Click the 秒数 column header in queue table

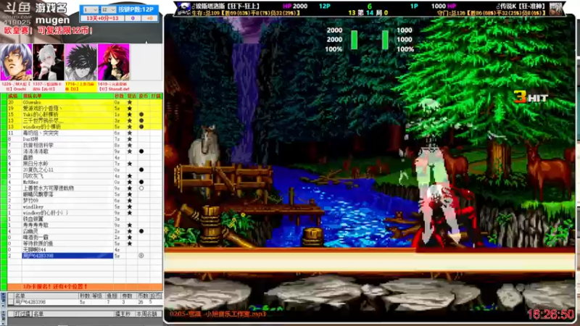[119, 96]
